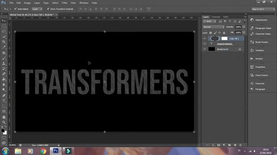Click the create new group folder icon
The height and width of the screenshot is (155, 277).
229,145
